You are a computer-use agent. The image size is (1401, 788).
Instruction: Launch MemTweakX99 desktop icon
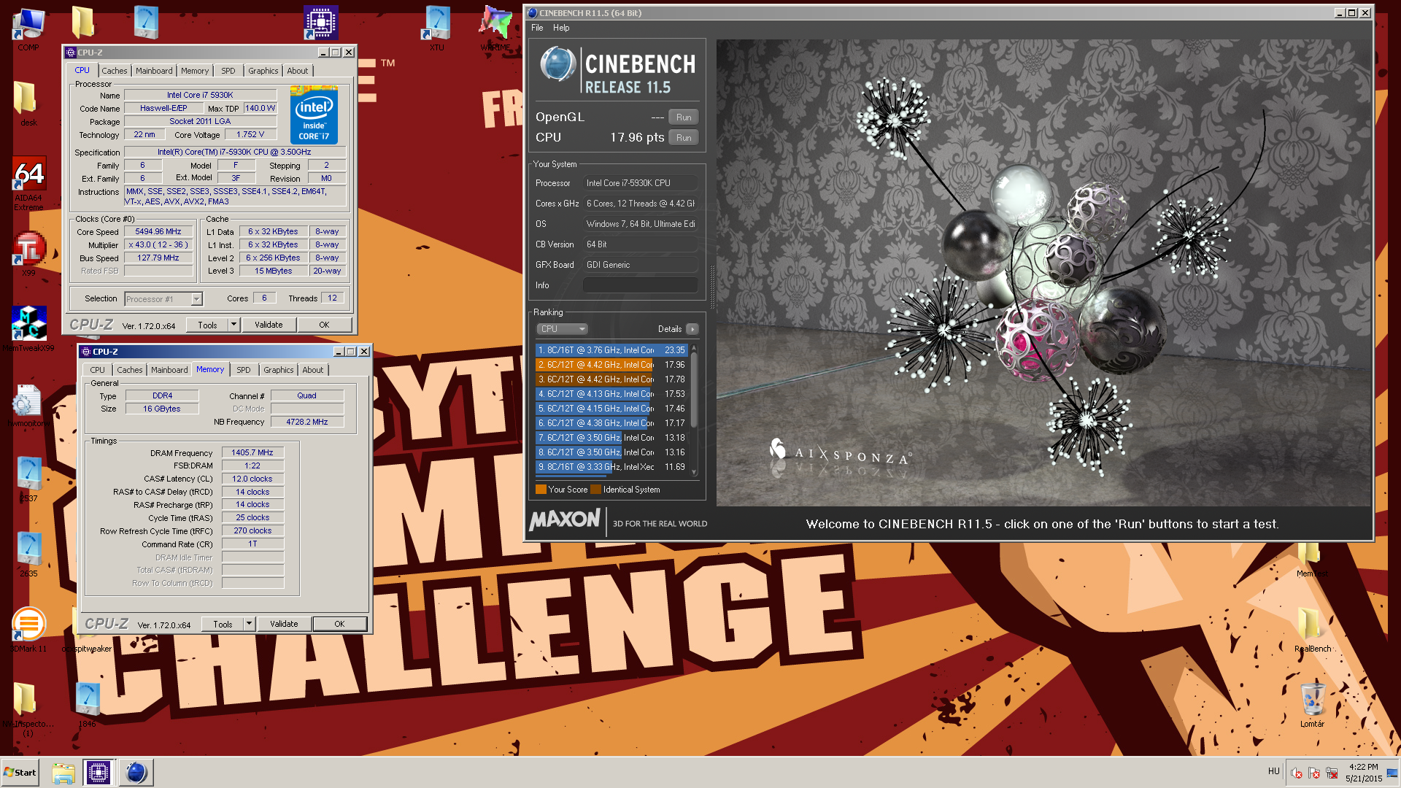[28, 329]
